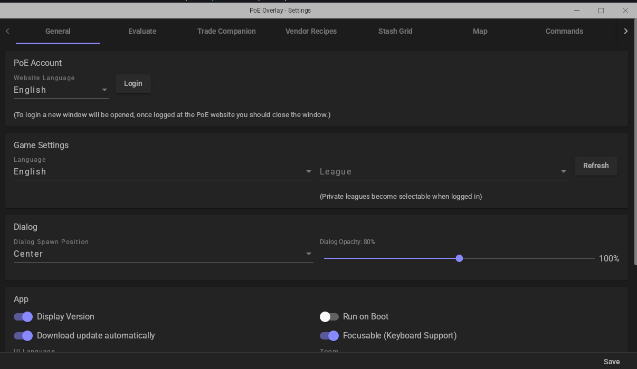Click the Save button

(612, 362)
